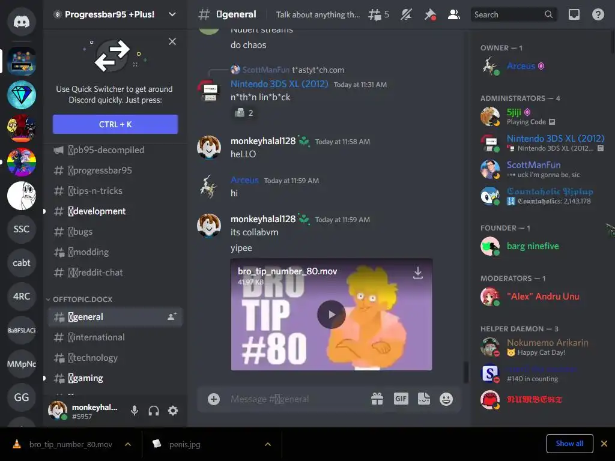Click Arceus username in chat message
The height and width of the screenshot is (461, 615).
[x=245, y=180]
